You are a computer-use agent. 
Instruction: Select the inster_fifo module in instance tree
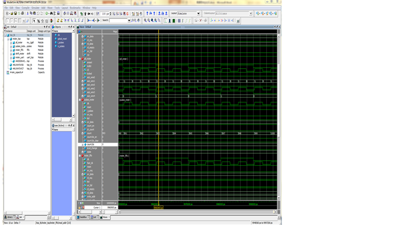20,50
